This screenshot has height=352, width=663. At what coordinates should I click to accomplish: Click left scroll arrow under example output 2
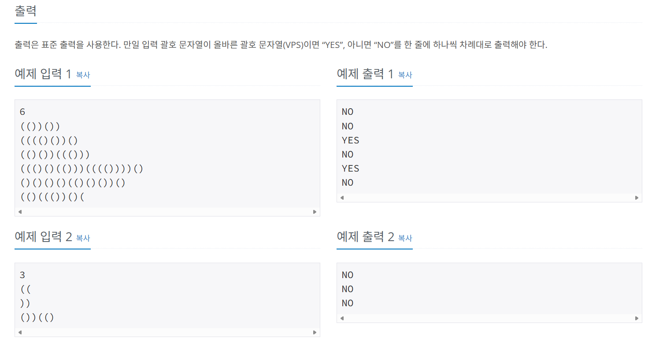click(x=342, y=318)
